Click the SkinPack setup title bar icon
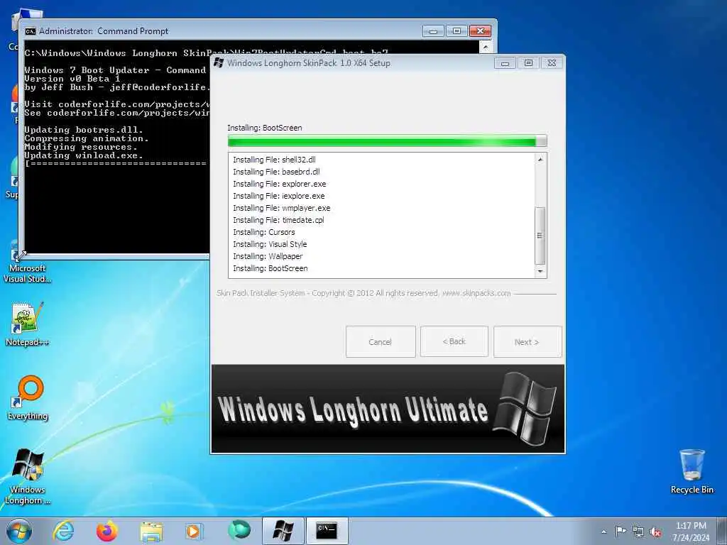The image size is (727, 545). point(219,62)
